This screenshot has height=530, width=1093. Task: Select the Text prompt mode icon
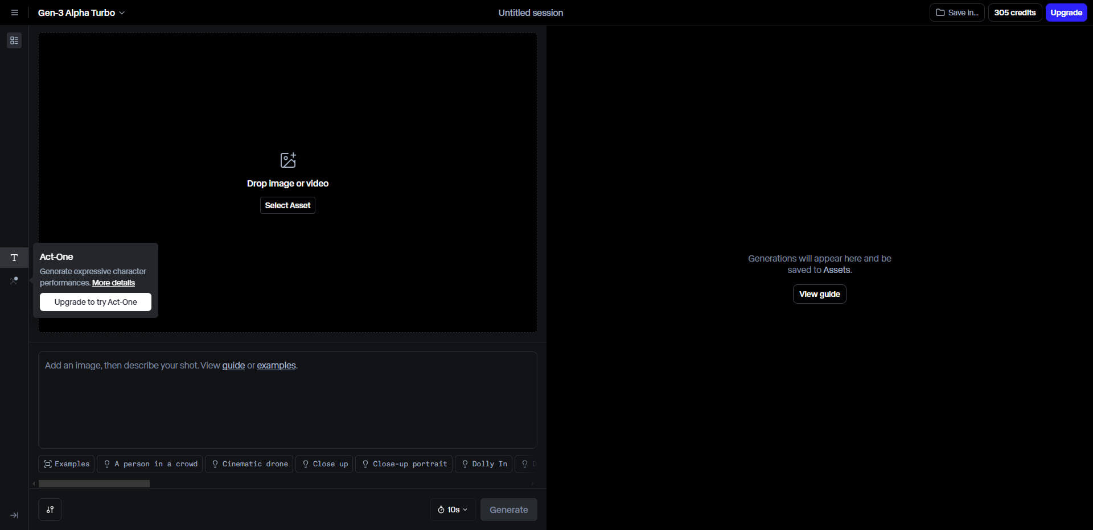coord(14,258)
